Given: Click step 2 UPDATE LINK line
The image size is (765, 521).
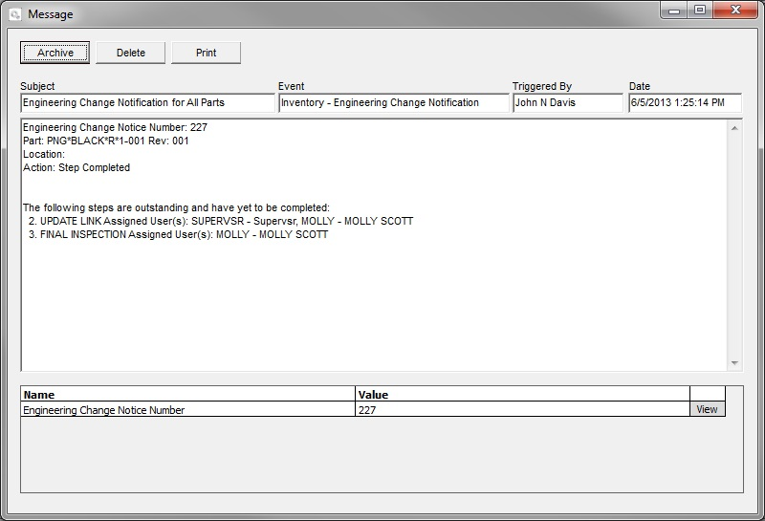Looking at the screenshot, I should click(x=221, y=221).
